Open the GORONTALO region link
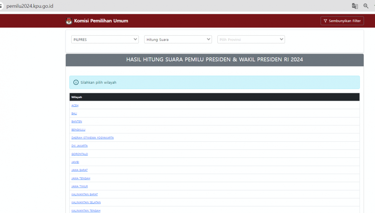The width and height of the screenshot is (375, 213). [80, 154]
